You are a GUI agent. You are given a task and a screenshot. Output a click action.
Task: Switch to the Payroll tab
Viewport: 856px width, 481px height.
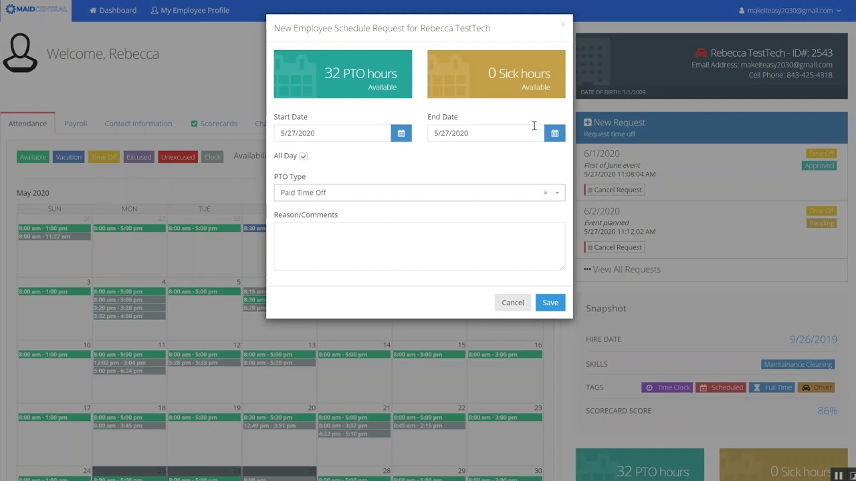point(76,124)
